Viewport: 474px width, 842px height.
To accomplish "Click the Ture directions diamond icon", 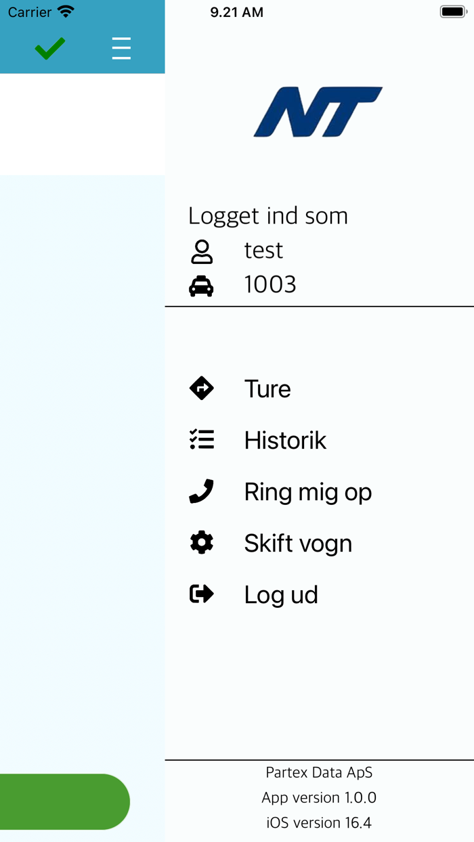I will 202,389.
